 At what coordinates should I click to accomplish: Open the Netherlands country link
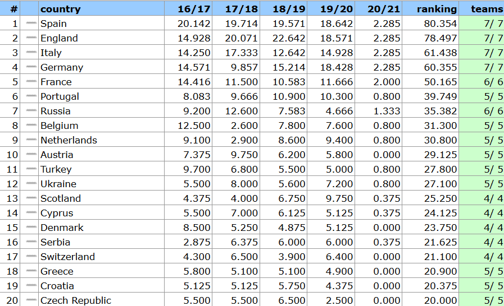tap(69, 140)
